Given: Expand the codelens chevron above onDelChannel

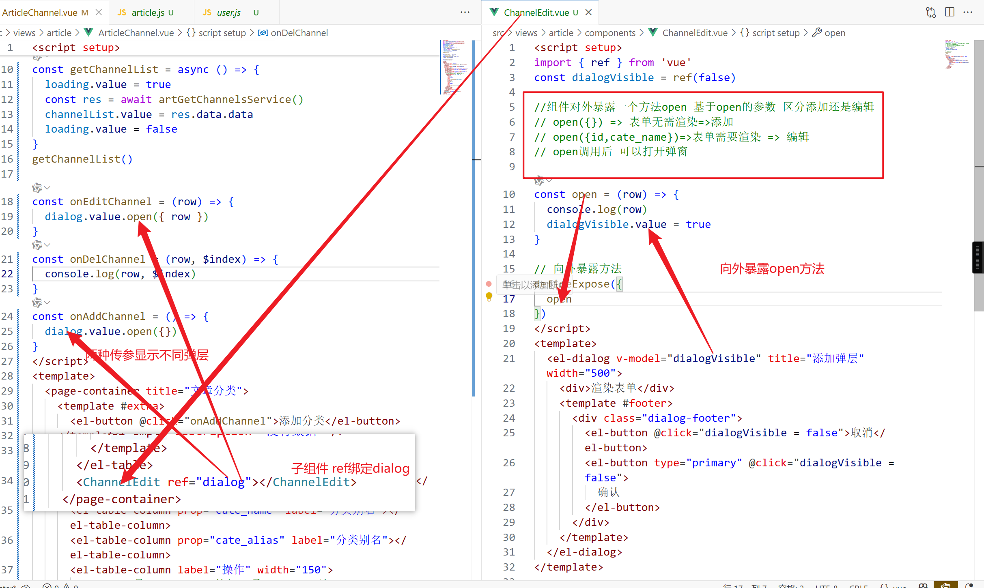Looking at the screenshot, I should (47, 245).
